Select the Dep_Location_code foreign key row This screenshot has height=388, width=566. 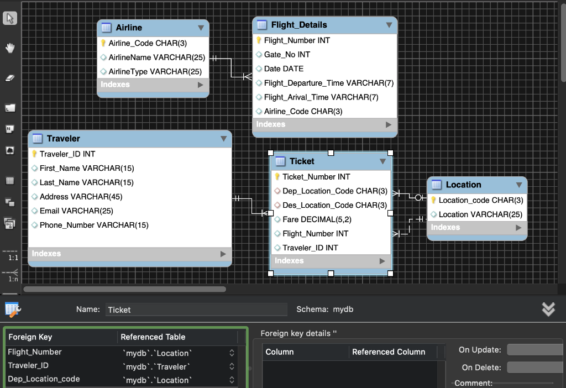click(122, 379)
